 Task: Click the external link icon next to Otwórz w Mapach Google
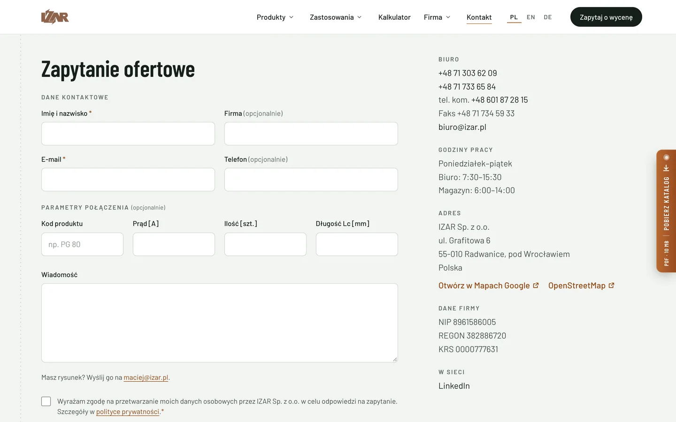pos(536,285)
